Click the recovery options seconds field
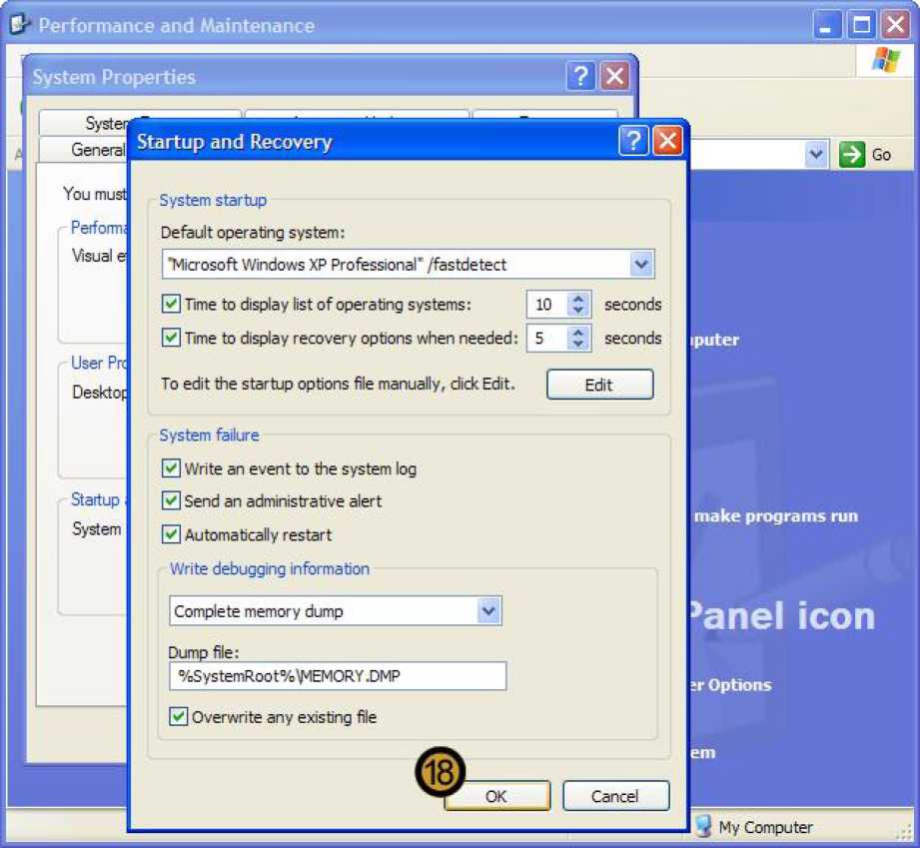920x848 pixels. 546,338
